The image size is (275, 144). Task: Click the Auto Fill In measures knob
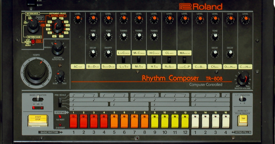click(x=58, y=46)
